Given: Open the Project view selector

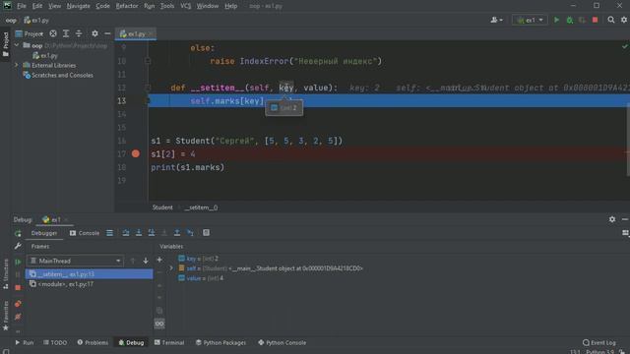Looking at the screenshot, I should (x=29, y=33).
